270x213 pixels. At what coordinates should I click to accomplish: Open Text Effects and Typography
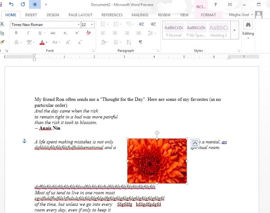(x=18, y=42)
